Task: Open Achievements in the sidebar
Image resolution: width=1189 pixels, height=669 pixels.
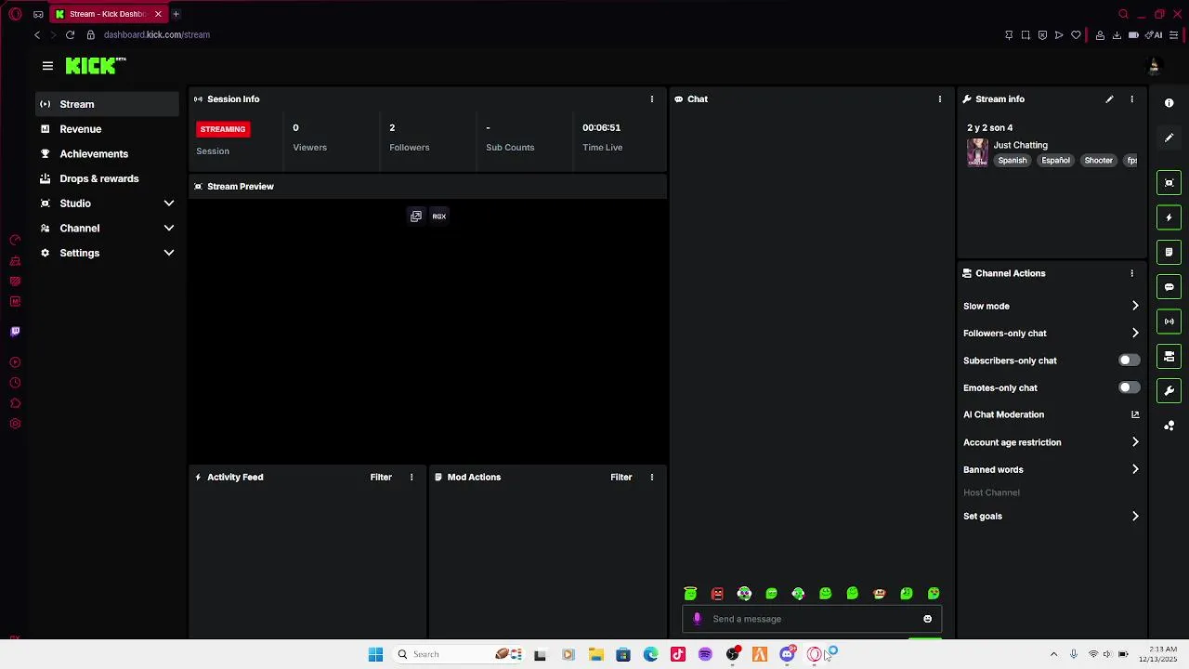Action: click(108, 154)
